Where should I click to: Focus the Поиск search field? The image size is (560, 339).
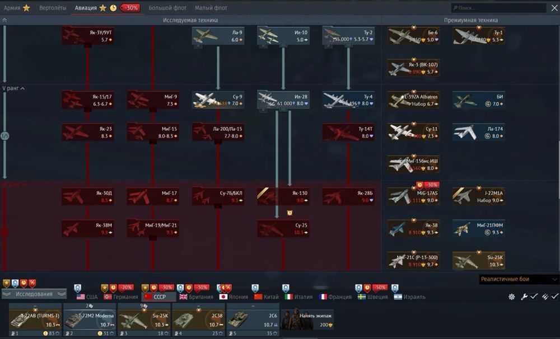(498, 7)
